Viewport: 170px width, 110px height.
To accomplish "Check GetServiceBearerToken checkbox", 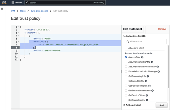I will 126,91.
